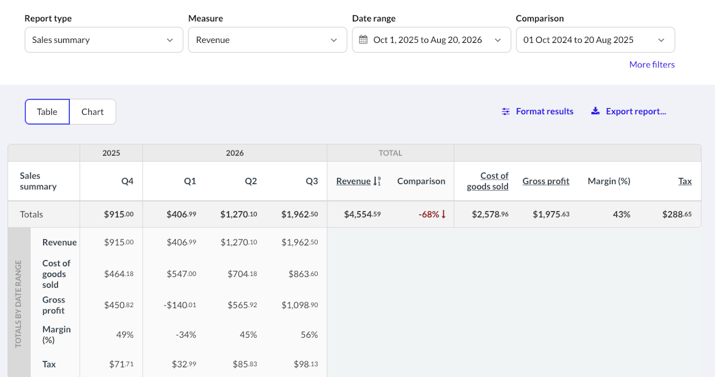Open the Report type dropdown
715x377 pixels.
point(104,40)
